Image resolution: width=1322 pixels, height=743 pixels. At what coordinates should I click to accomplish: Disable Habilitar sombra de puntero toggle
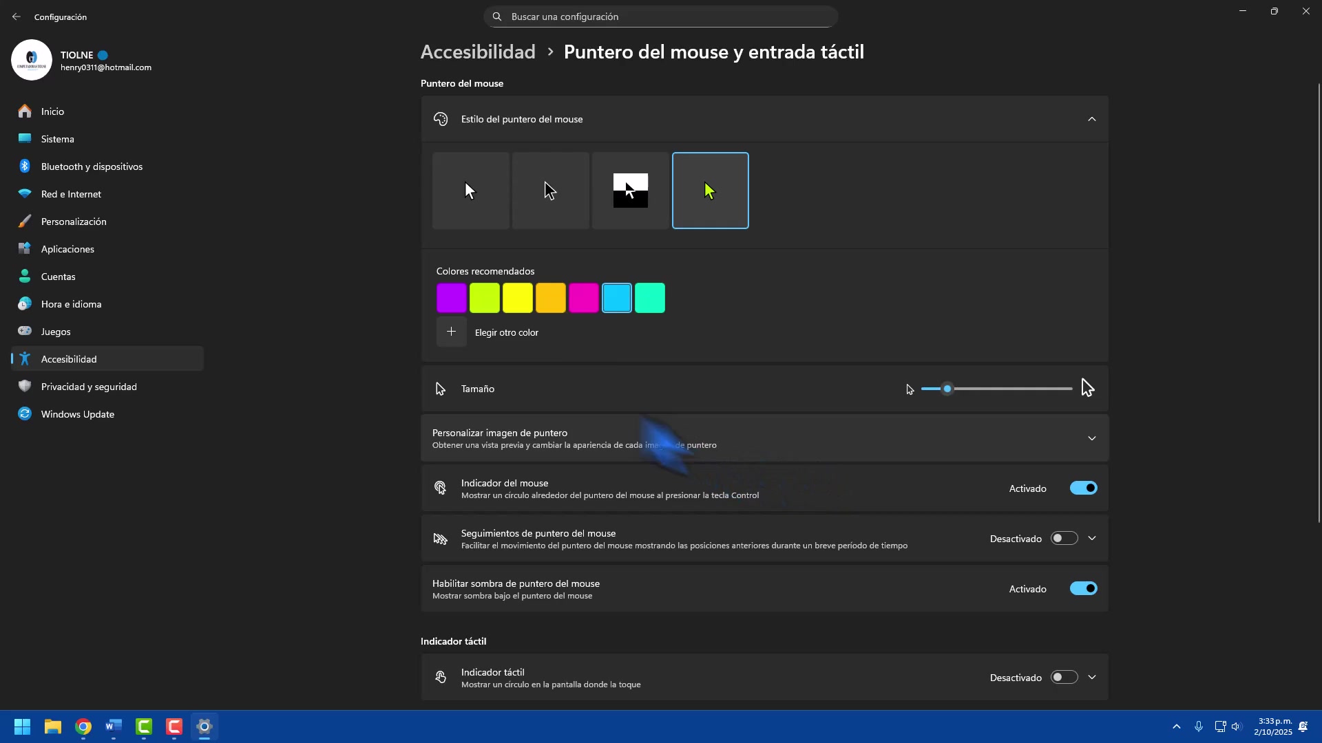point(1084,588)
